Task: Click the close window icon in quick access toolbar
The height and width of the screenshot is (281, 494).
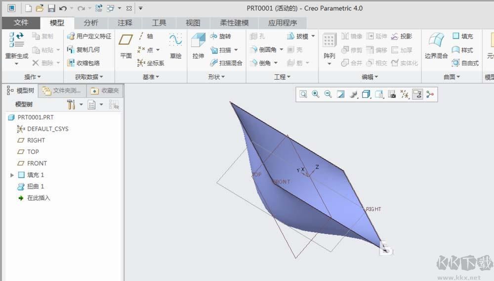Action: click(x=129, y=8)
